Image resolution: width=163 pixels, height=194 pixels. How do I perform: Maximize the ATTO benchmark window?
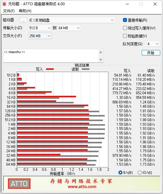[x=141, y=4]
